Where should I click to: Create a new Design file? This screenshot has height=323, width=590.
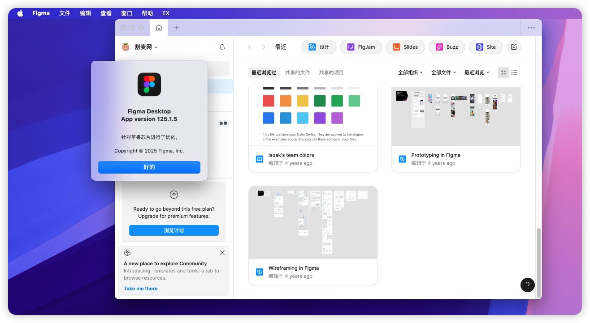(x=319, y=47)
